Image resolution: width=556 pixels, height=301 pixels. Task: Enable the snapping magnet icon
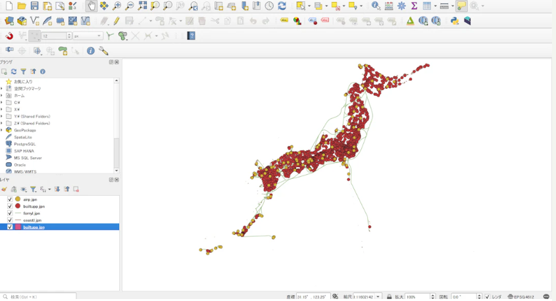(x=9, y=36)
